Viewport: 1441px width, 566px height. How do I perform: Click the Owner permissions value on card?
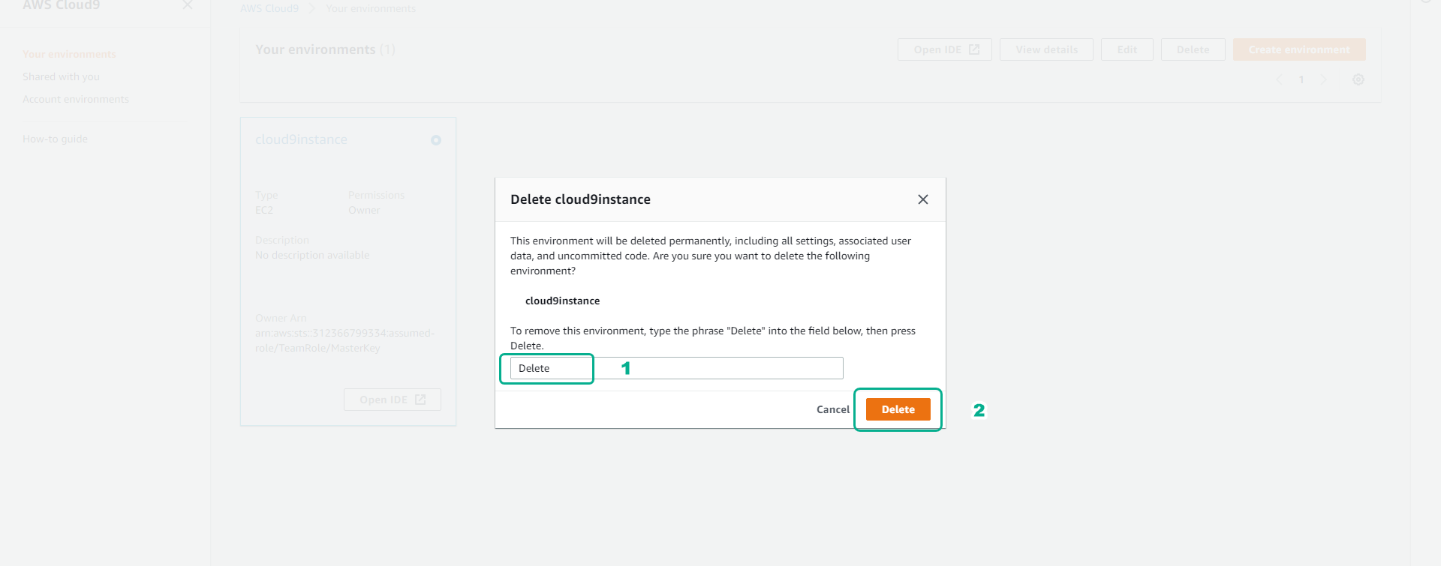(x=364, y=210)
